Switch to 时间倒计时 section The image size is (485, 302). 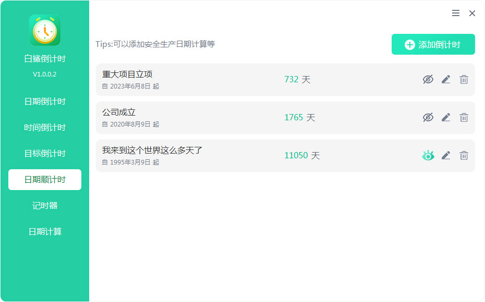click(x=45, y=128)
